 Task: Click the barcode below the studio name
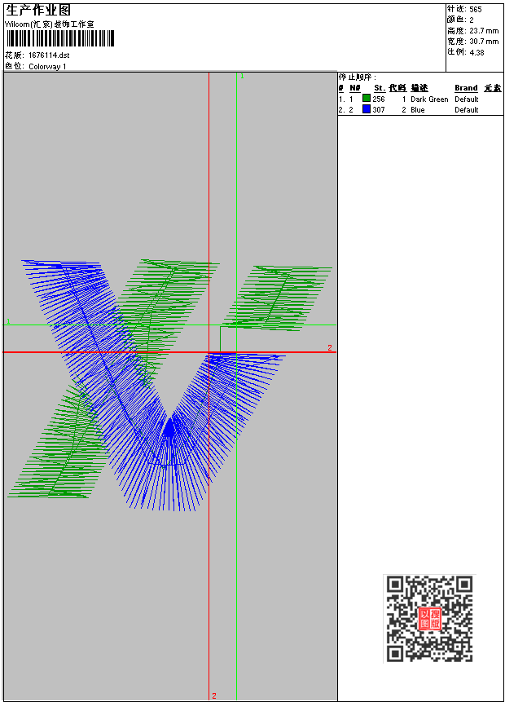(x=60, y=38)
